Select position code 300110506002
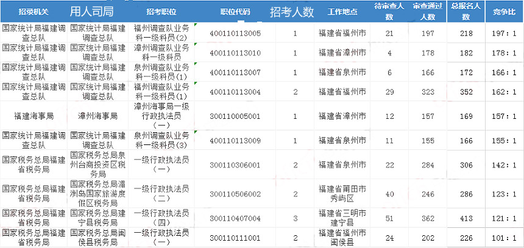 click(235, 194)
